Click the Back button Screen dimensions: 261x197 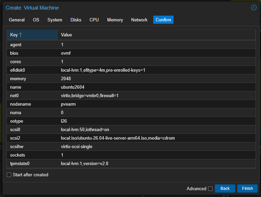pos(225,189)
